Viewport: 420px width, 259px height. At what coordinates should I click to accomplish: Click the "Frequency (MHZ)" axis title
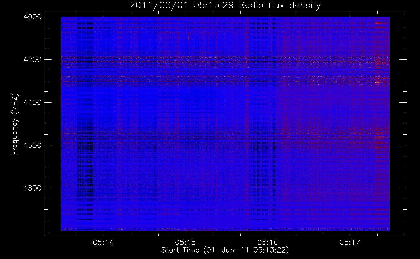[x=15, y=124]
